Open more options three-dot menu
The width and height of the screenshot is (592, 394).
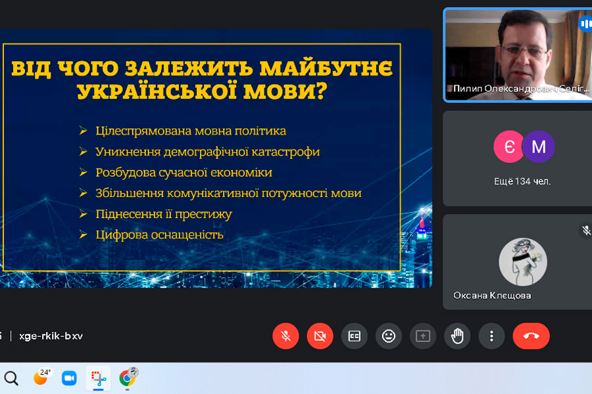pyautogui.click(x=491, y=336)
